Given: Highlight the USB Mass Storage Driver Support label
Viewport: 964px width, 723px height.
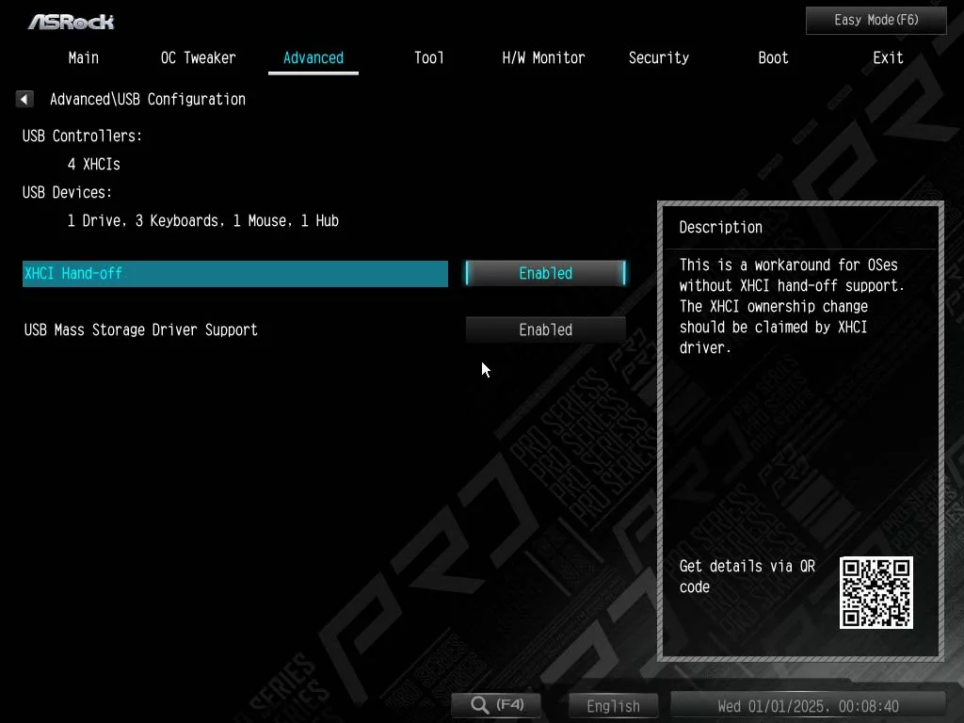Looking at the screenshot, I should point(141,329).
